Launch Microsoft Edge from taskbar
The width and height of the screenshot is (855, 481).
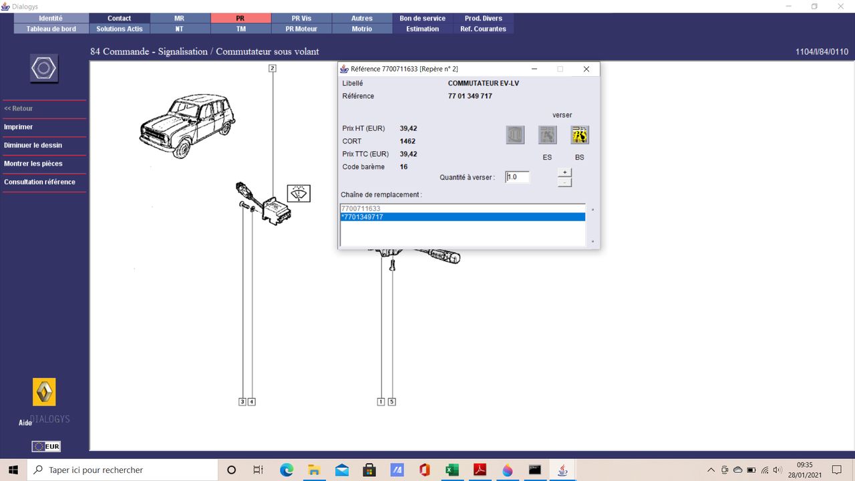(287, 470)
